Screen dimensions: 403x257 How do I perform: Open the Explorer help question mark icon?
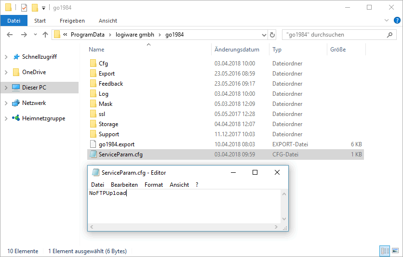(x=397, y=20)
